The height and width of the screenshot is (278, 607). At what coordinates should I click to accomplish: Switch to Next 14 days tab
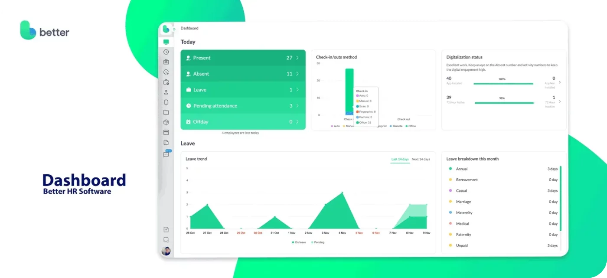pos(421,159)
